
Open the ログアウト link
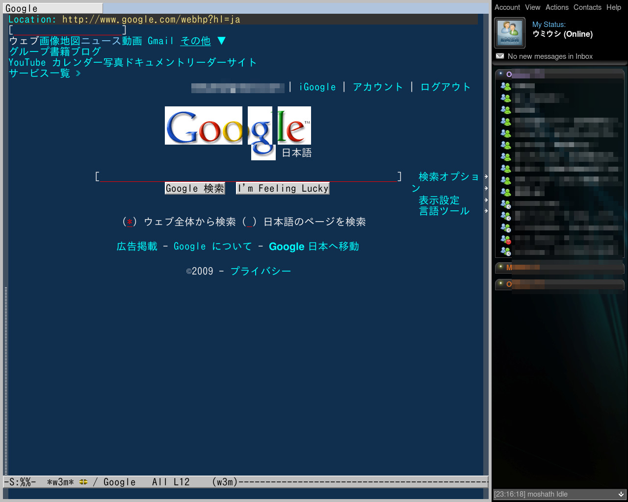[x=445, y=87]
